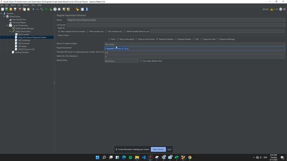Open the File menu
287x161 pixels.
[x=2, y=5]
